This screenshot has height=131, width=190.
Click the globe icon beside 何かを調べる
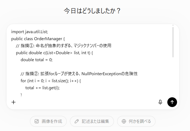pos(124,121)
